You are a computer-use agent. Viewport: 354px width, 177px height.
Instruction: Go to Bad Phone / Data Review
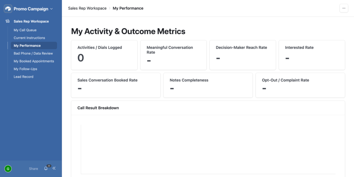pyautogui.click(x=34, y=53)
